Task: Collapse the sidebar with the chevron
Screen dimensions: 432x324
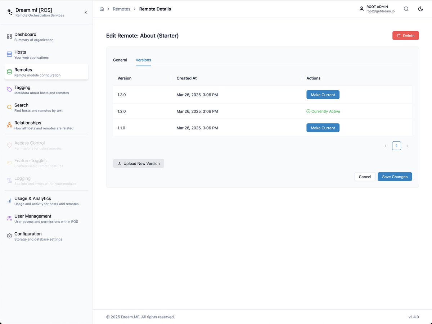Action: pyautogui.click(x=86, y=12)
